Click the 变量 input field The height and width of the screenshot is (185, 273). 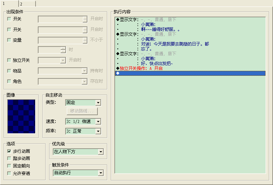click(x=60, y=40)
